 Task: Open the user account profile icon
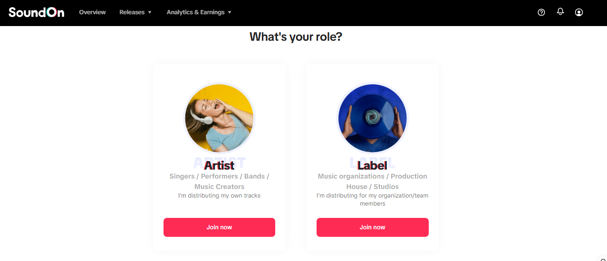(x=579, y=12)
